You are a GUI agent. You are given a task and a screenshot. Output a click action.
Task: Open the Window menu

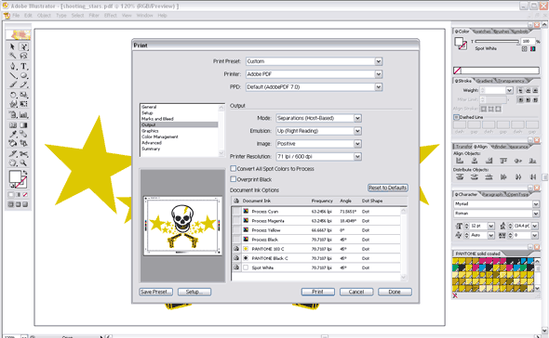click(x=144, y=16)
